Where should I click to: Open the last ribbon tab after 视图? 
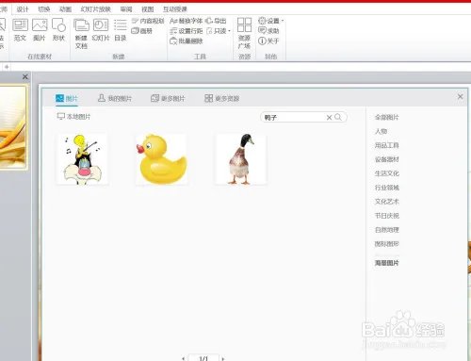[175, 9]
